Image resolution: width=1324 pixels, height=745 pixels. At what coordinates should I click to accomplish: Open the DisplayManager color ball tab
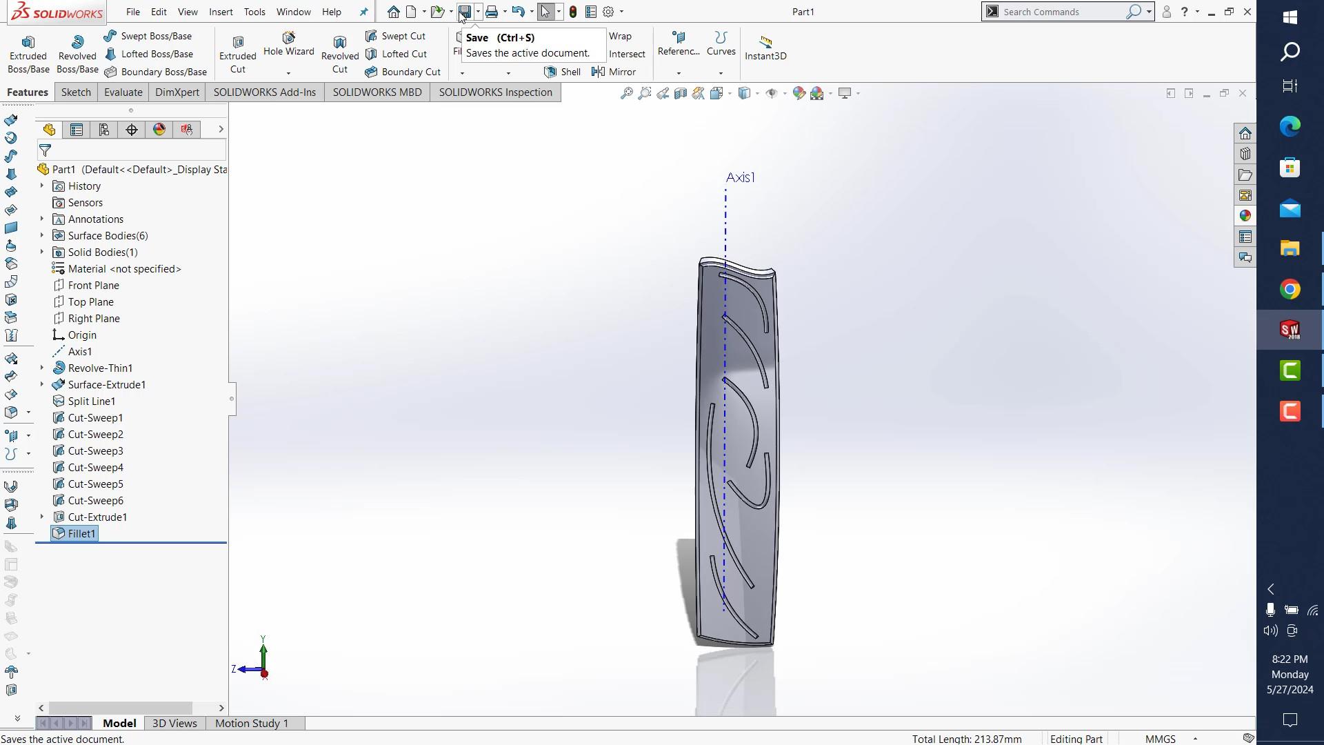click(159, 130)
